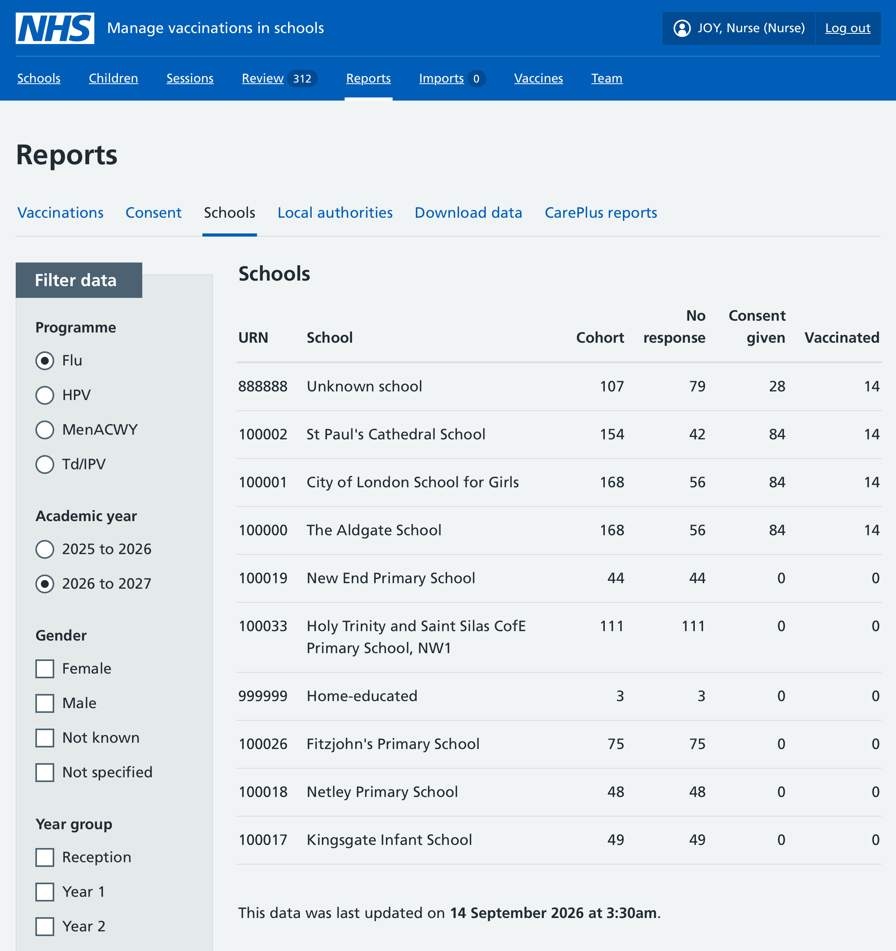This screenshot has height=951, width=896.
Task: Select the HPV programme radio button
Action: click(x=45, y=395)
